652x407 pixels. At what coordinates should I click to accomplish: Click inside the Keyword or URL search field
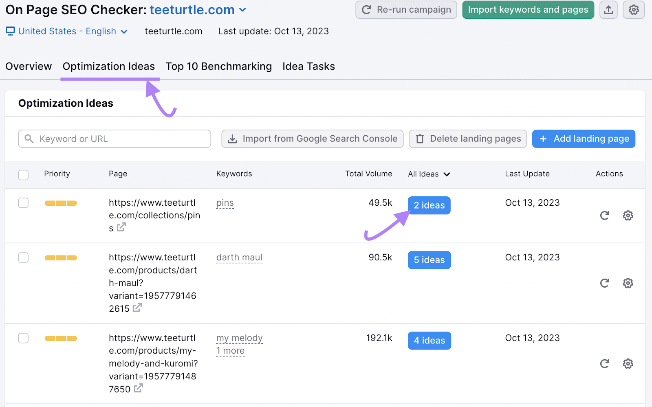coord(114,139)
